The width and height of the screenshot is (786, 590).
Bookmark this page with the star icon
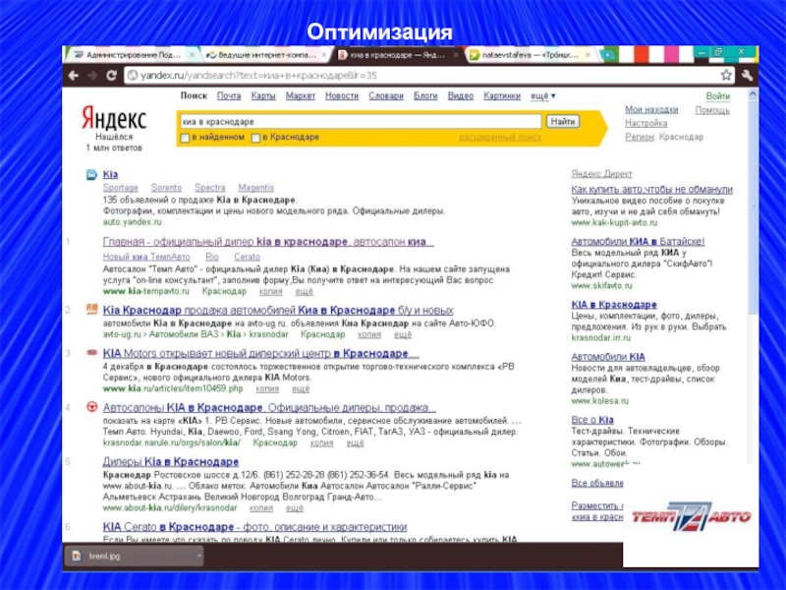coord(726,76)
